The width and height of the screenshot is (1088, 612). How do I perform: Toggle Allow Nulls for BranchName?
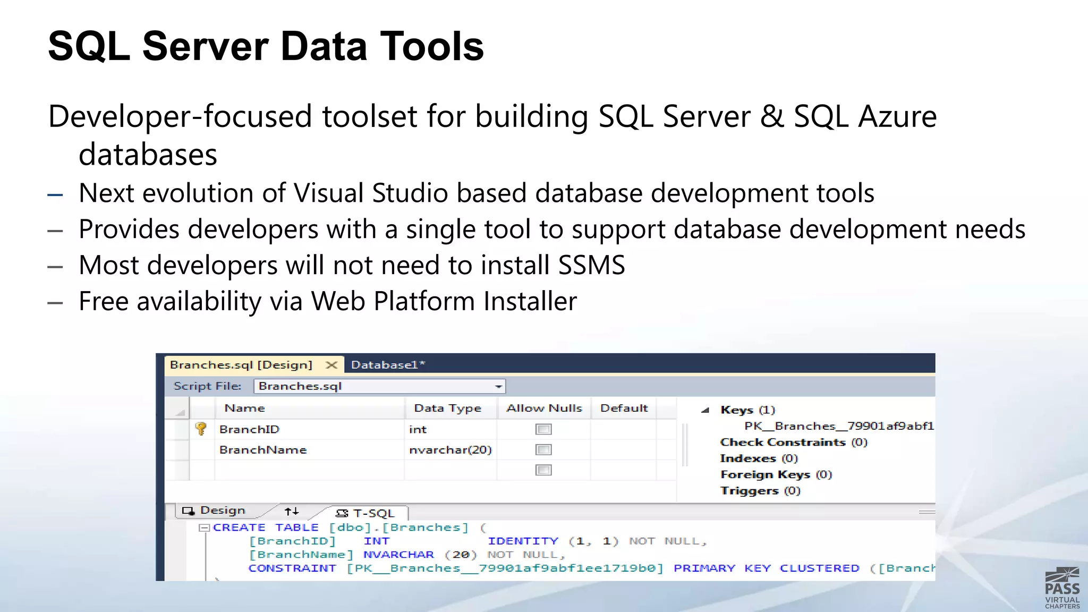point(543,450)
